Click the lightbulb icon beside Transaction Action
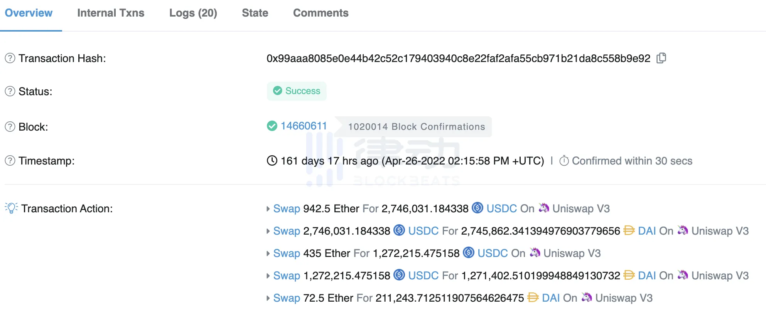This screenshot has width=766, height=319. tap(11, 208)
